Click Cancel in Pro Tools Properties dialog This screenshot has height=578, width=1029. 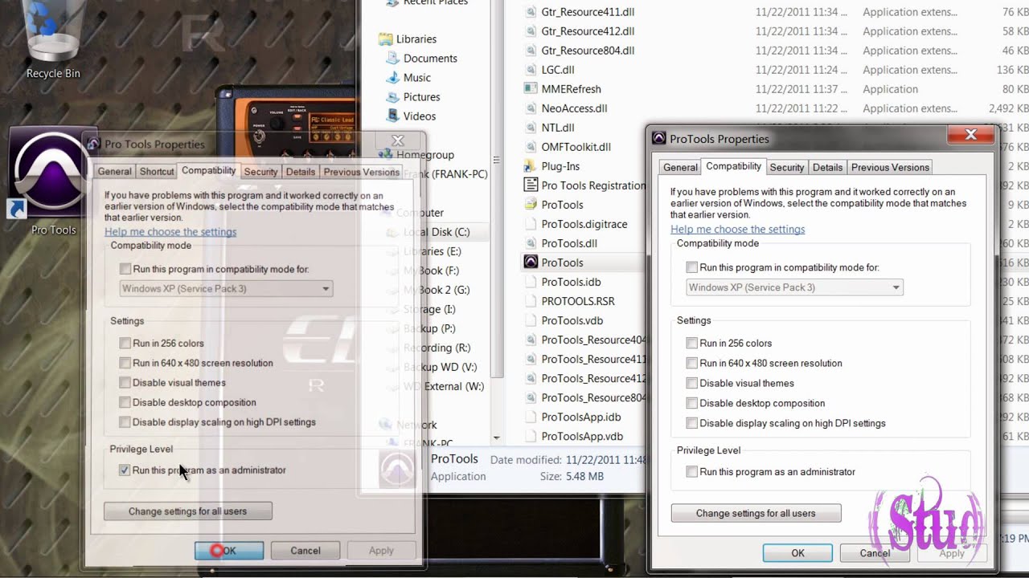[x=305, y=551]
